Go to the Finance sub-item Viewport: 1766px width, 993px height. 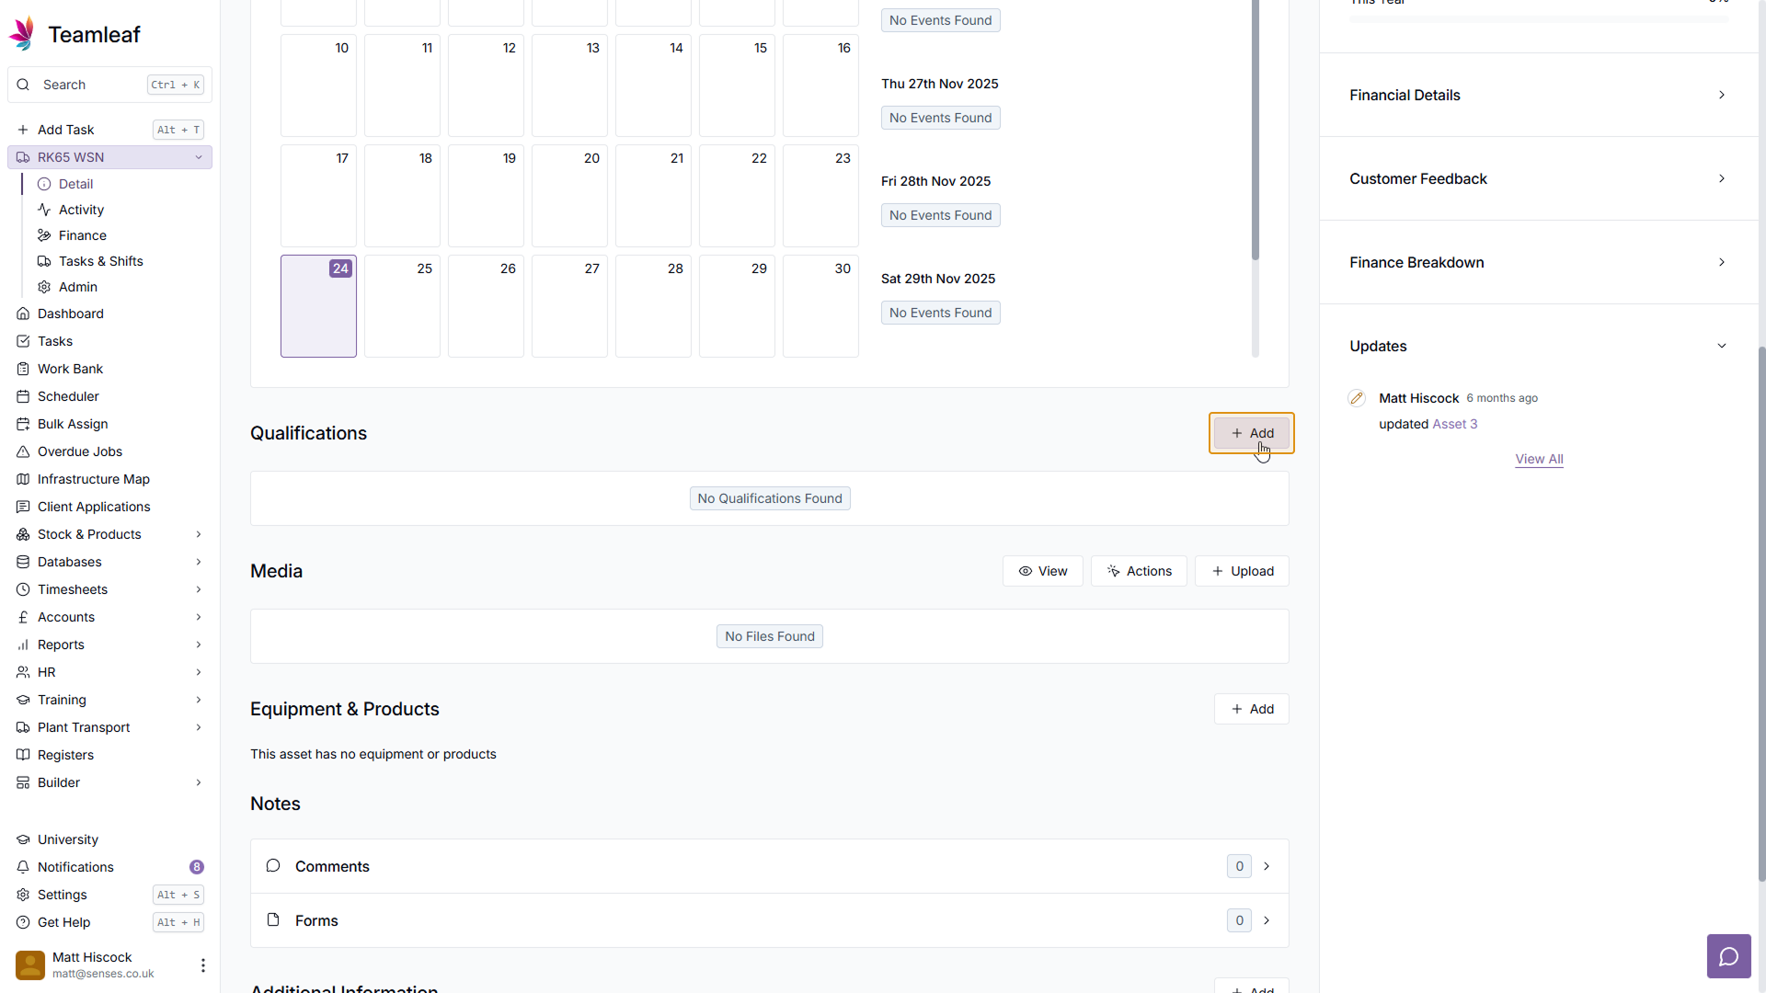[x=82, y=235]
